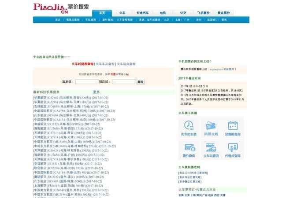The width and height of the screenshot is (282, 198).
Task: Switch to the 首页 home tab
Action: click(x=102, y=13)
